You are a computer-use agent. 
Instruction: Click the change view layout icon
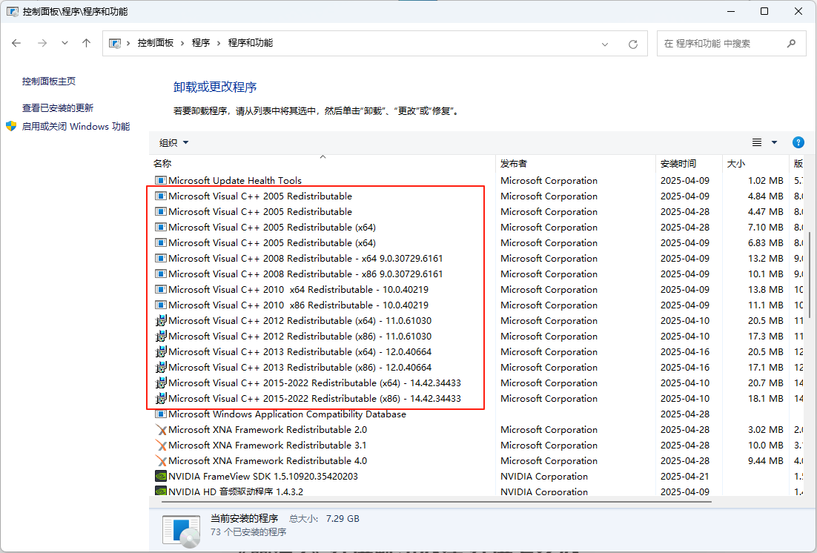(x=755, y=142)
